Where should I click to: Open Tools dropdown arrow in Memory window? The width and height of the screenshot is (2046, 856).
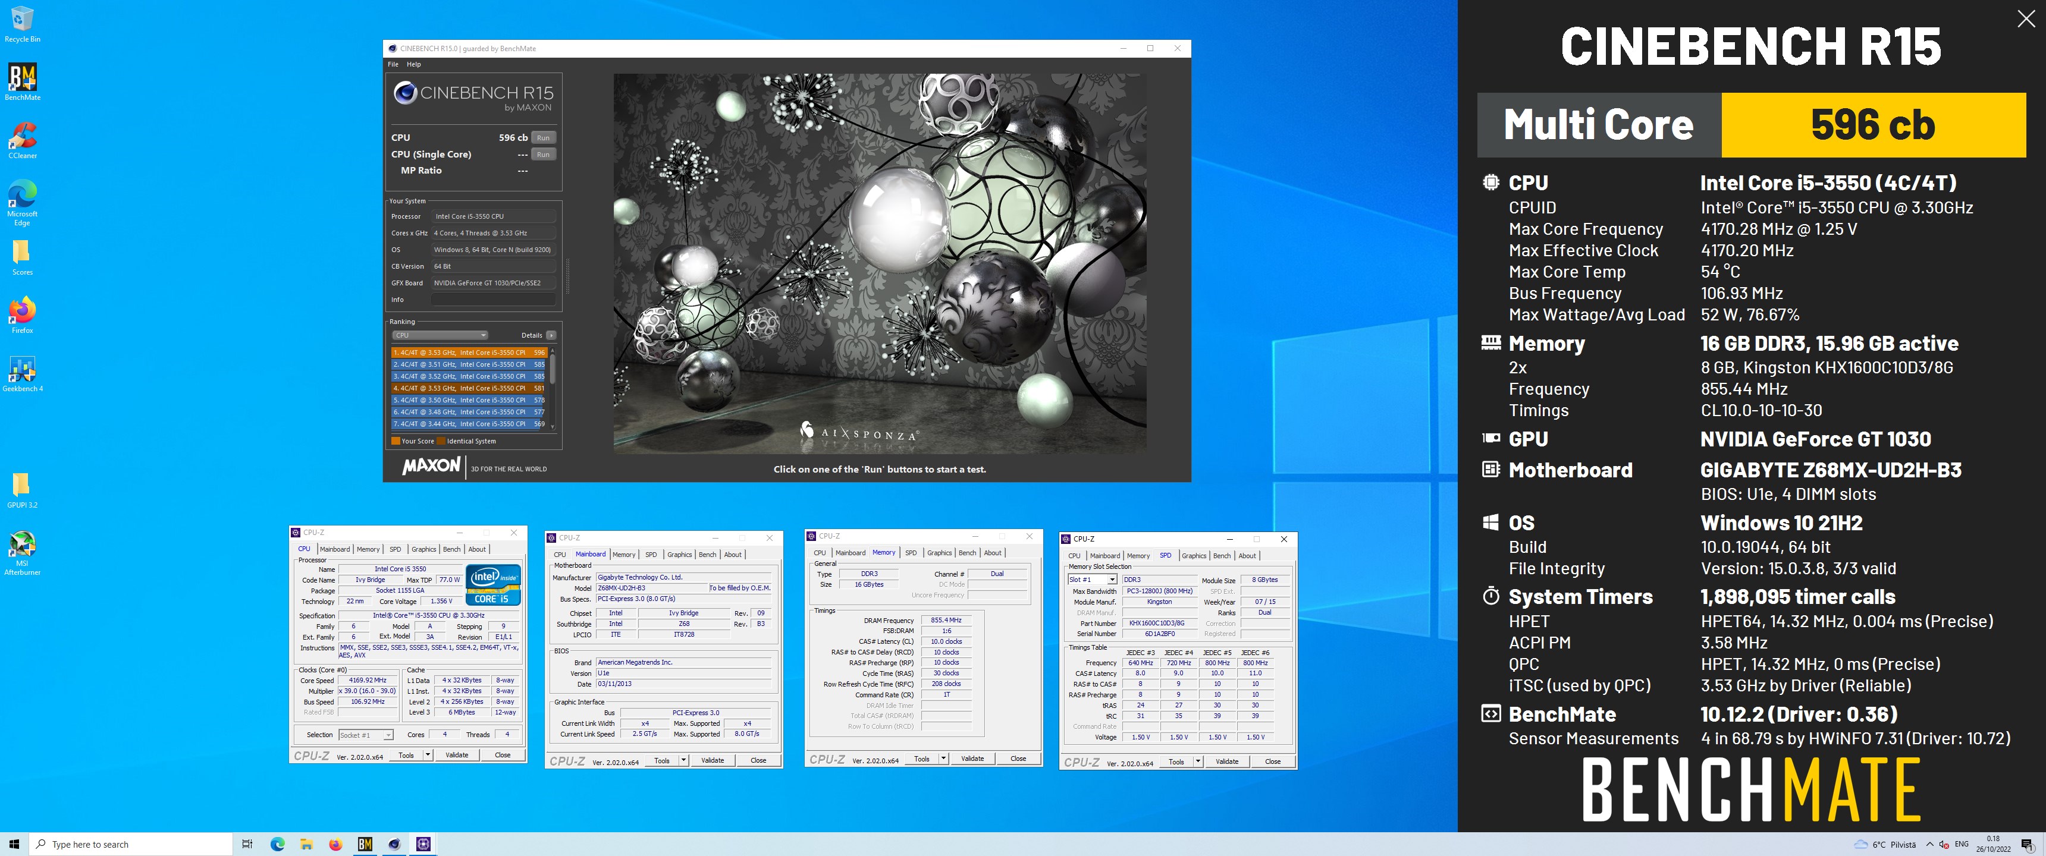[x=943, y=759]
